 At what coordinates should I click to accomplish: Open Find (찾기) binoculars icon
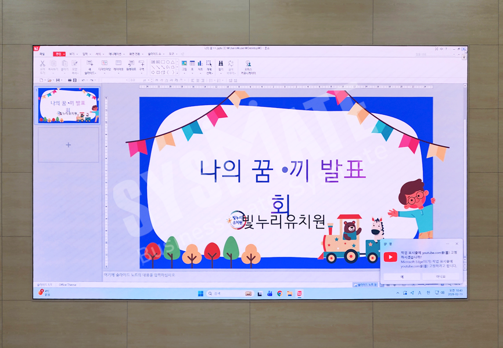coord(221,64)
